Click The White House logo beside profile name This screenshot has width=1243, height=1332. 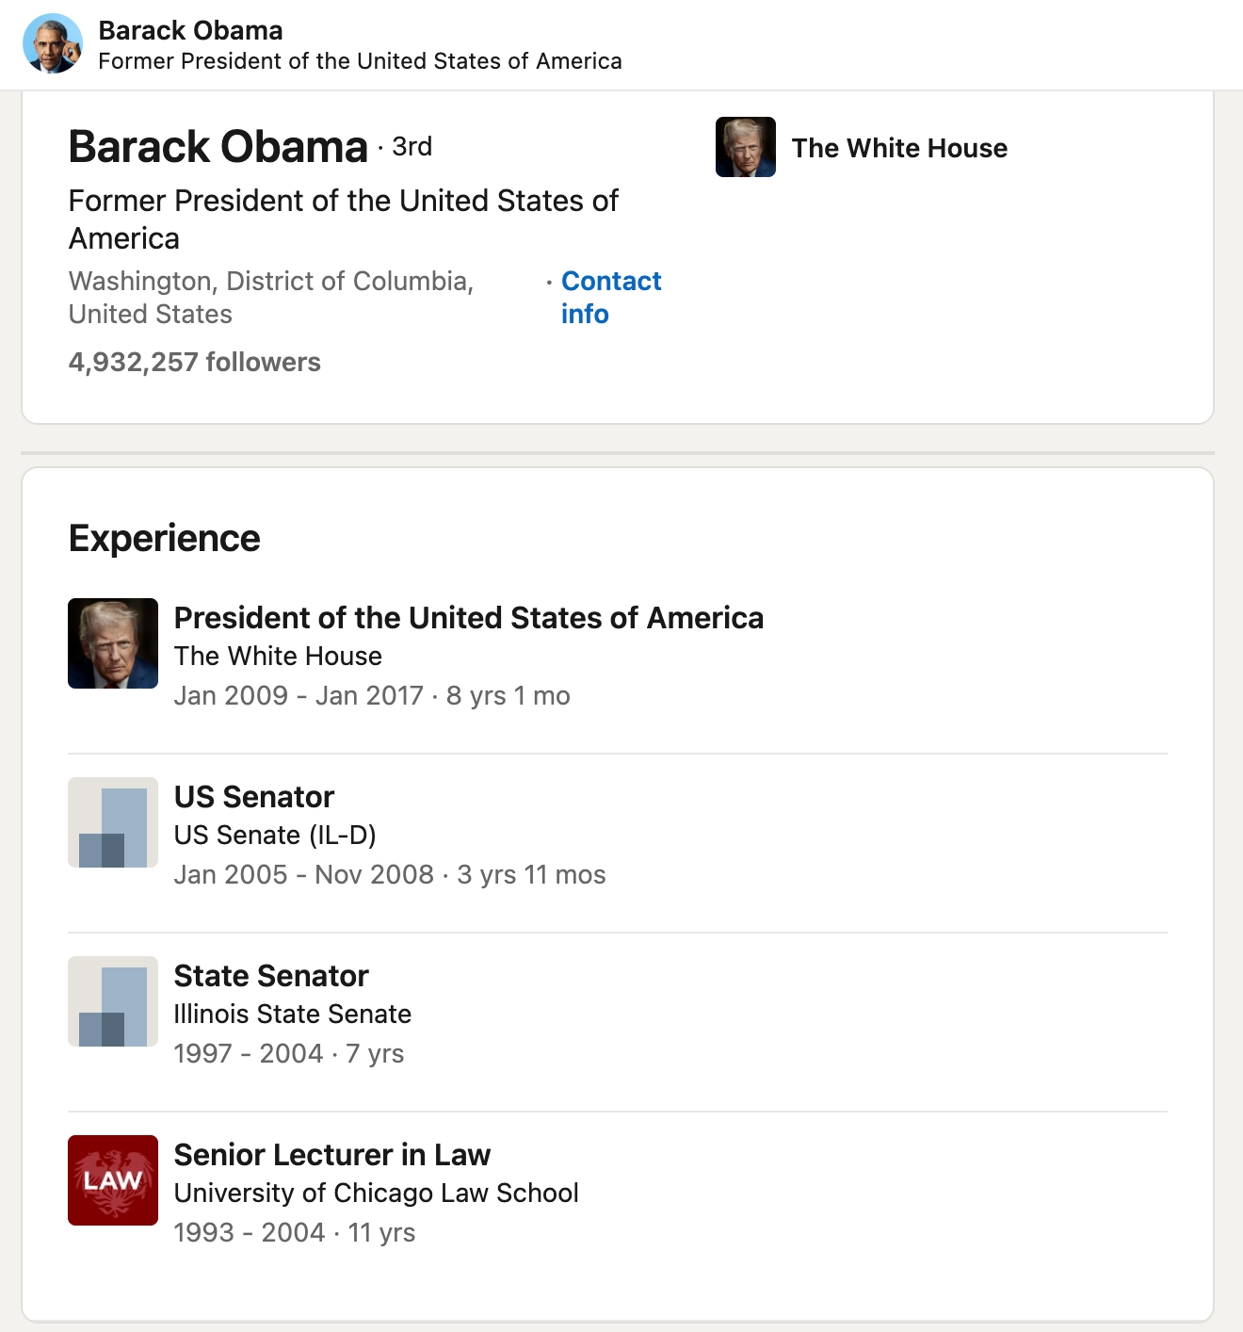tap(745, 147)
